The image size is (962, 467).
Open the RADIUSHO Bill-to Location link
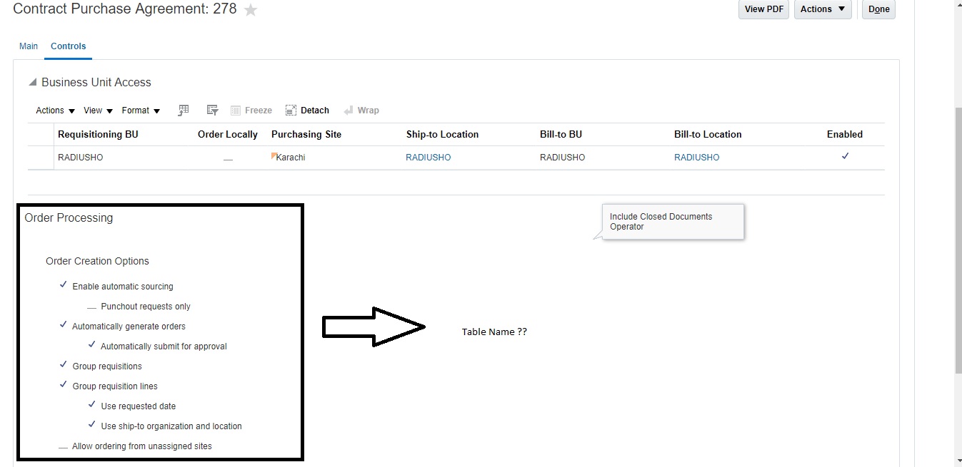[x=697, y=158]
